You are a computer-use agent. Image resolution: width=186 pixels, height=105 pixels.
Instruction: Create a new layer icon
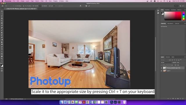coord(180,99)
